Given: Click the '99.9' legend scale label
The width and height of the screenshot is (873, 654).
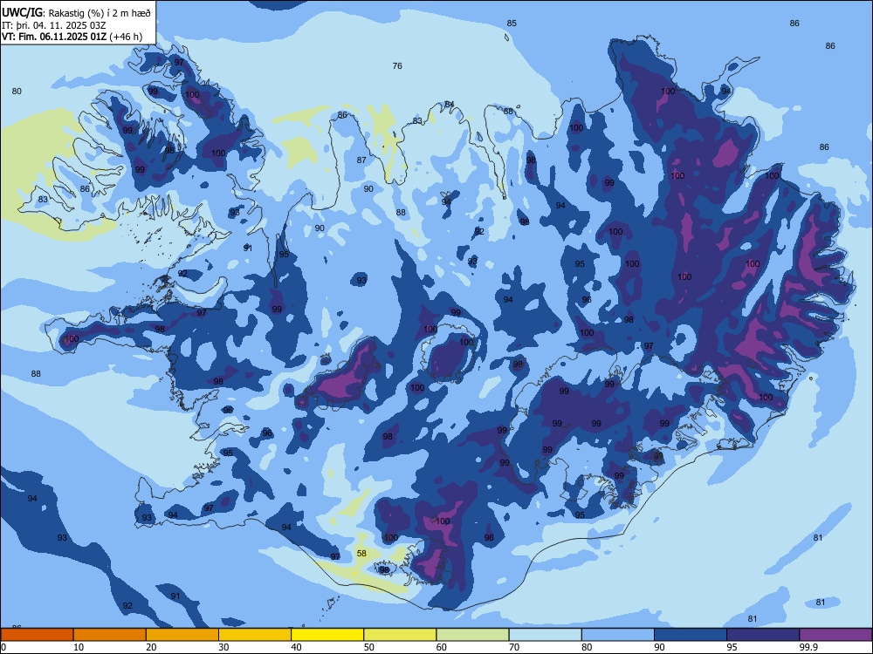Looking at the screenshot, I should coord(808,647).
